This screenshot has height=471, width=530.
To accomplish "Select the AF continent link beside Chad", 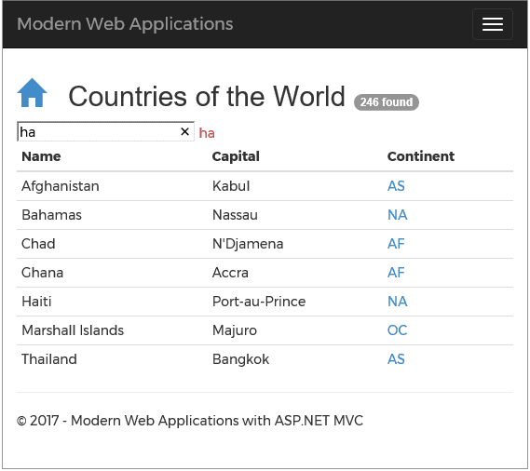I will coord(396,244).
